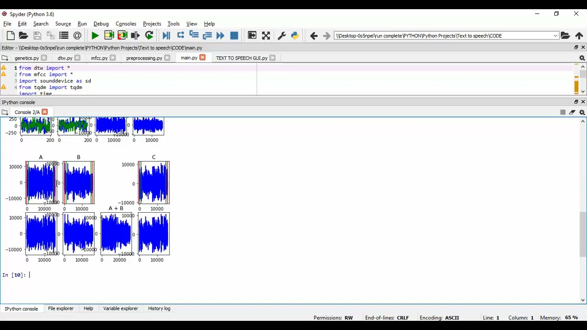Stop debugging blue square icon
Screen dimensions: 587x330
(234, 36)
